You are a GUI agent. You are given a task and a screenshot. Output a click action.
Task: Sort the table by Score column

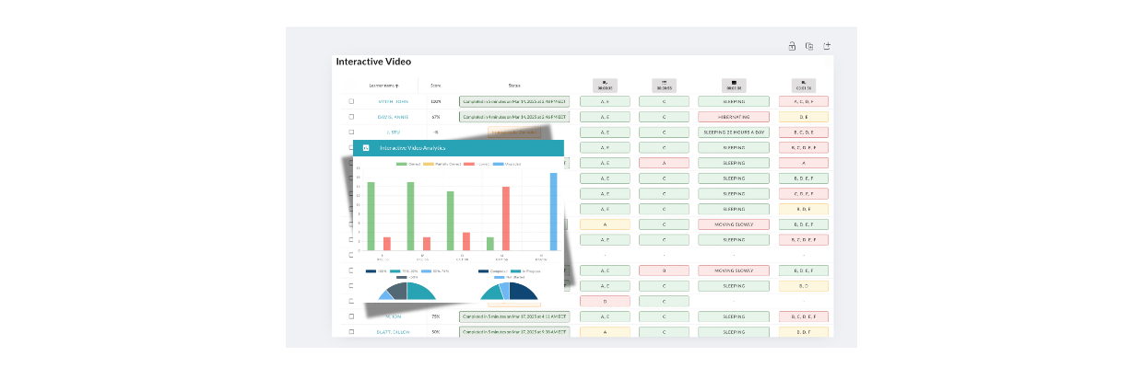435,85
